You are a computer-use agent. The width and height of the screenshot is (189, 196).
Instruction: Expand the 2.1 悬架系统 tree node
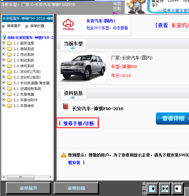coord(3,49)
